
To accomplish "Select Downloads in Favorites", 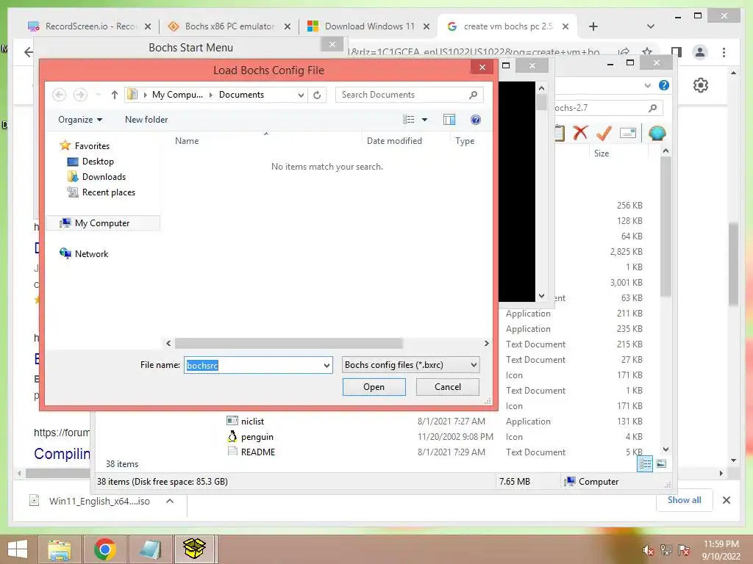I will tap(104, 176).
